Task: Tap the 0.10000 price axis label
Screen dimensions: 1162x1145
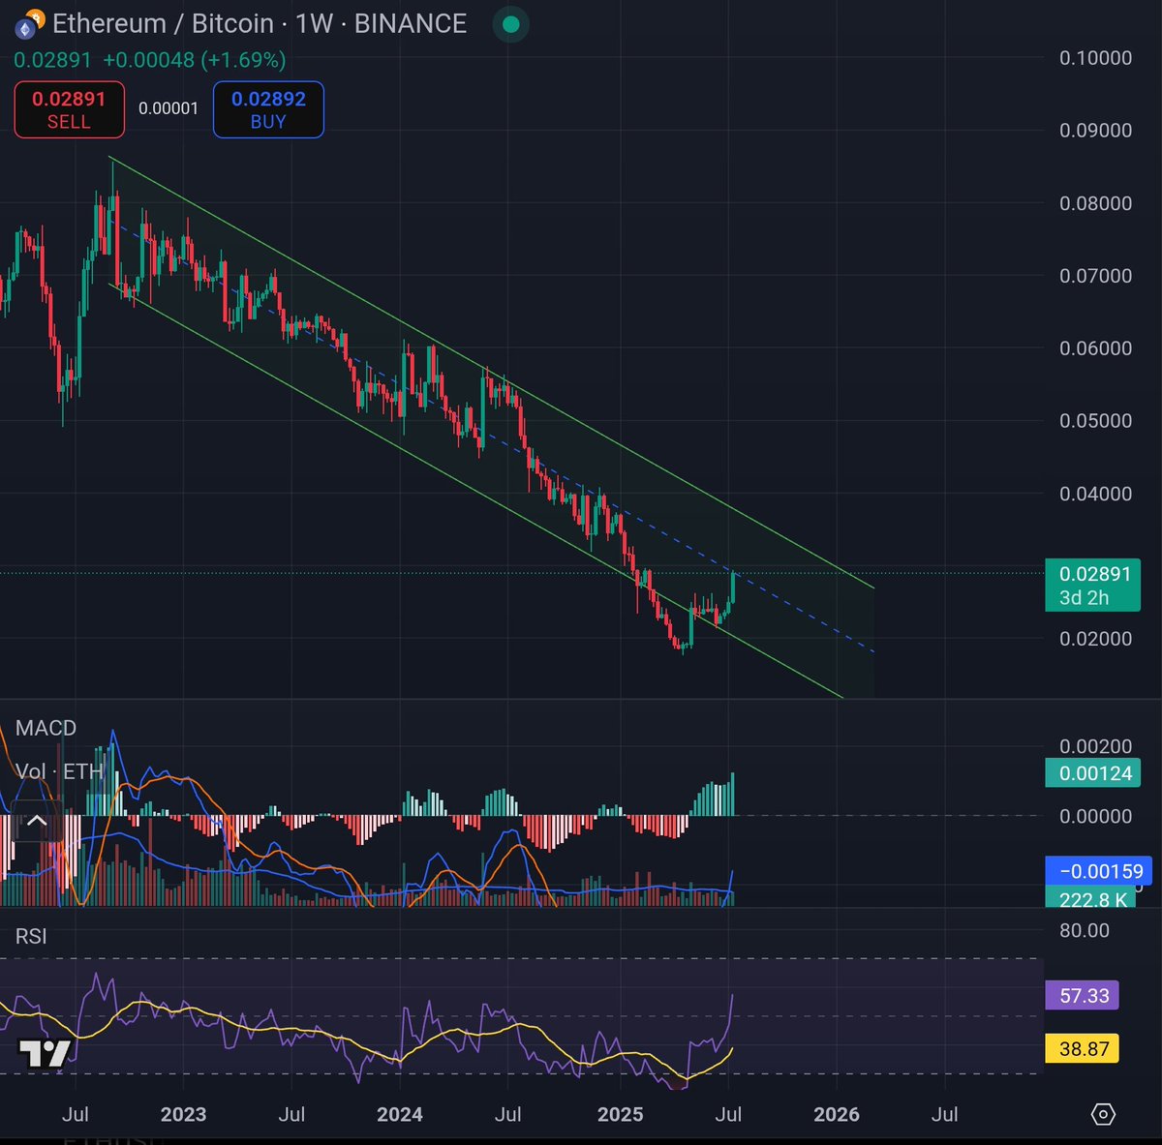Action: (x=1095, y=58)
